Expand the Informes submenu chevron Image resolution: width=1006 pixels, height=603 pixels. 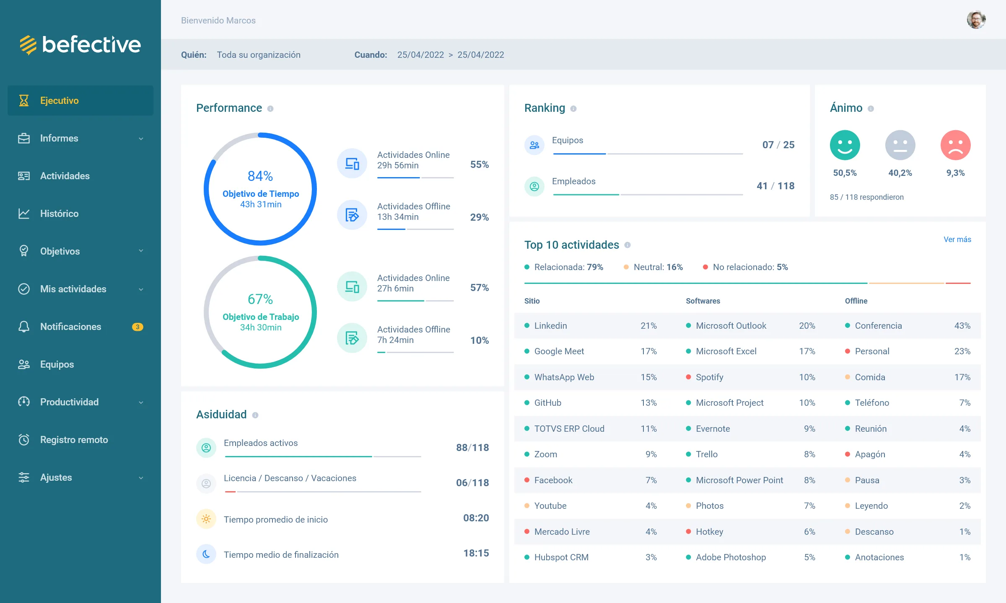[x=141, y=139]
